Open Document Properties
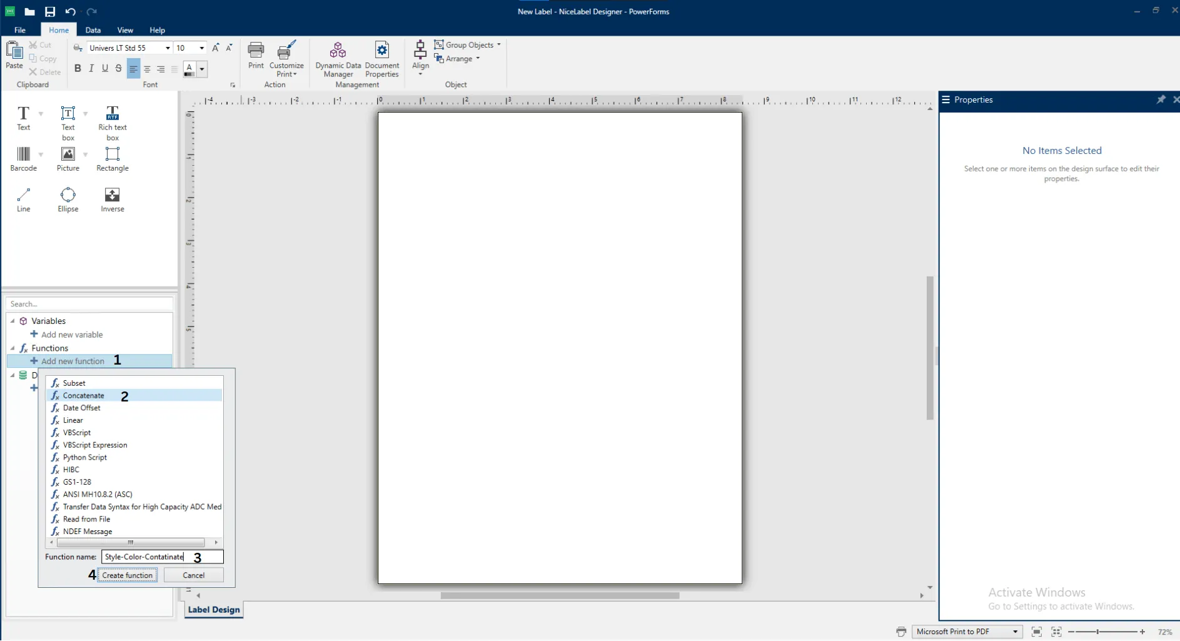This screenshot has width=1180, height=641. click(x=381, y=58)
